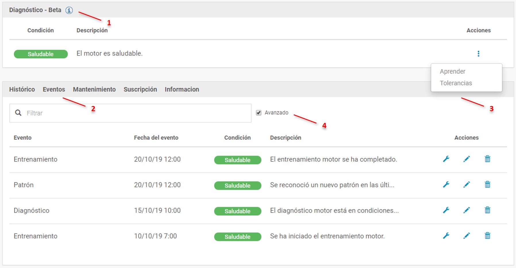Switch to the Histórico tab

click(x=22, y=90)
